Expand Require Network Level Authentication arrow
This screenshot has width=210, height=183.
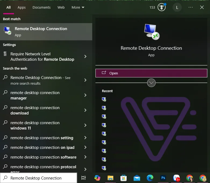[85, 56]
